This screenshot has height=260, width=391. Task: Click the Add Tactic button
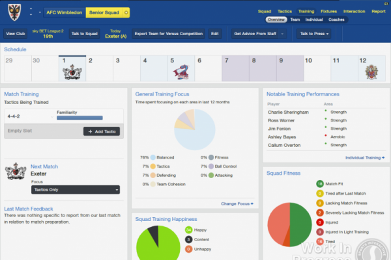[x=102, y=131]
